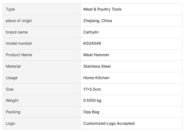The image size is (185, 132).
Task: Click the 'place of origin' label
Action: [19, 21]
